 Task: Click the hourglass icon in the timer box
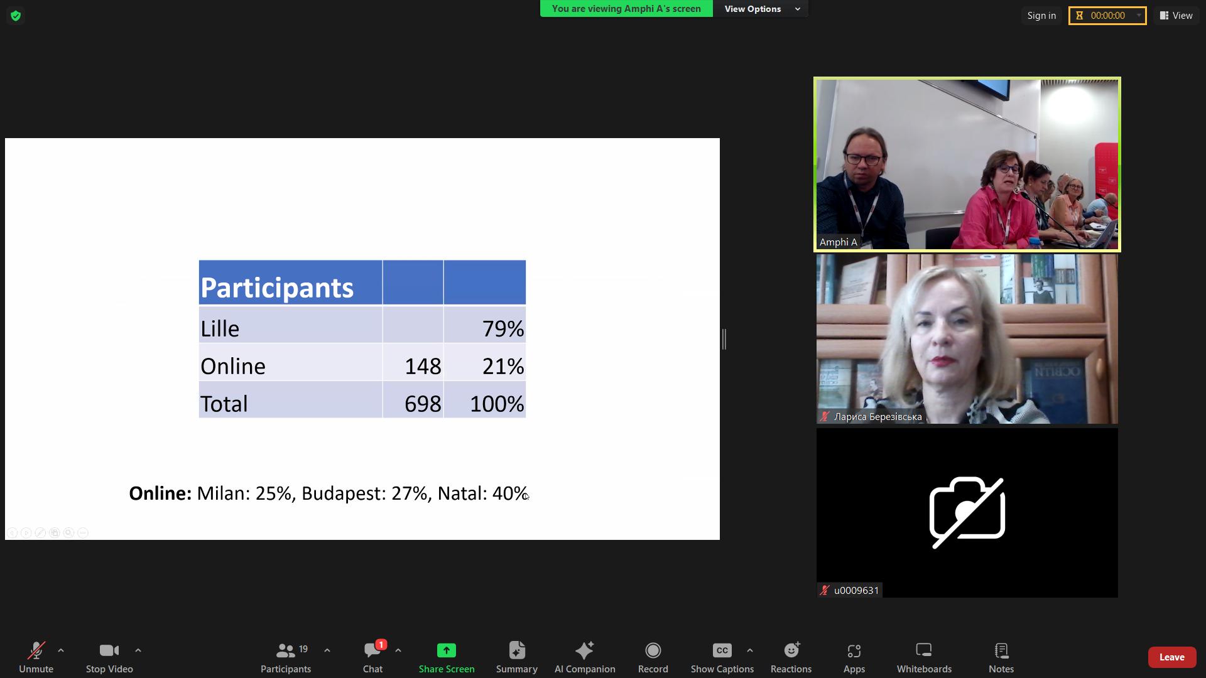1080,16
